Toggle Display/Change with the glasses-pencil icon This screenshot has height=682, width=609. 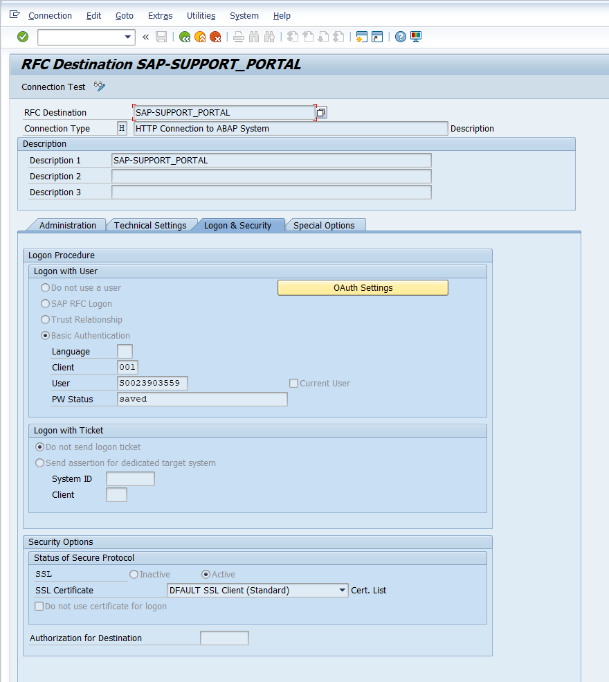pyautogui.click(x=100, y=87)
